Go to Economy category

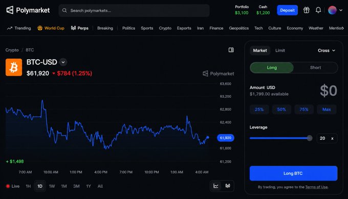(295, 28)
